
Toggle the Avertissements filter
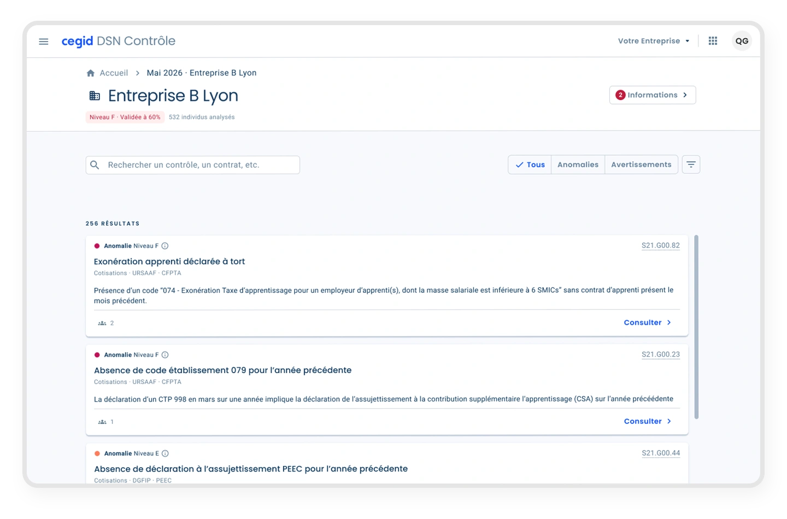[x=641, y=164]
